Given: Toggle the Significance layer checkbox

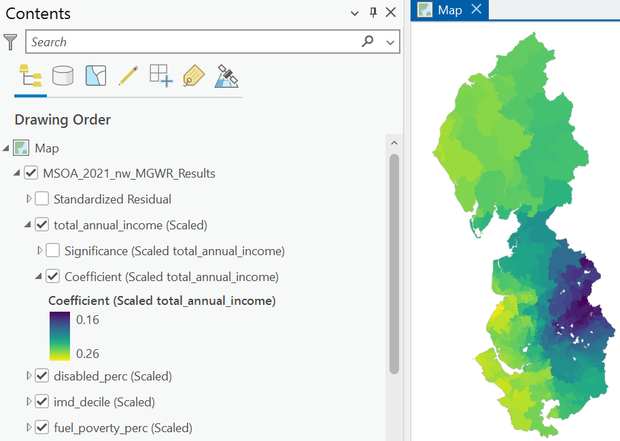Looking at the screenshot, I should 52,250.
